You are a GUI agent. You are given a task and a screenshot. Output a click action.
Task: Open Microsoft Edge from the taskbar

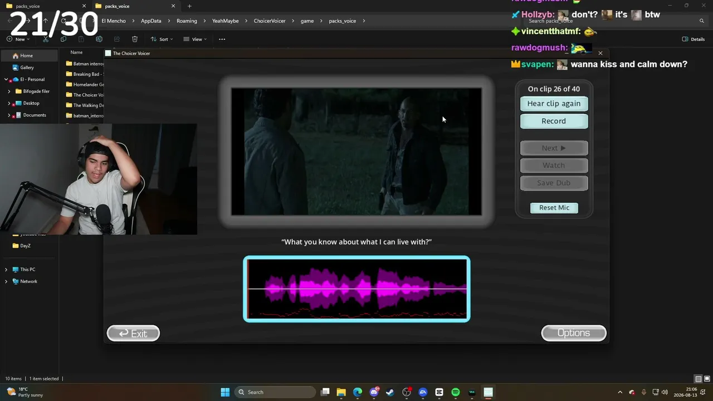[358, 392]
